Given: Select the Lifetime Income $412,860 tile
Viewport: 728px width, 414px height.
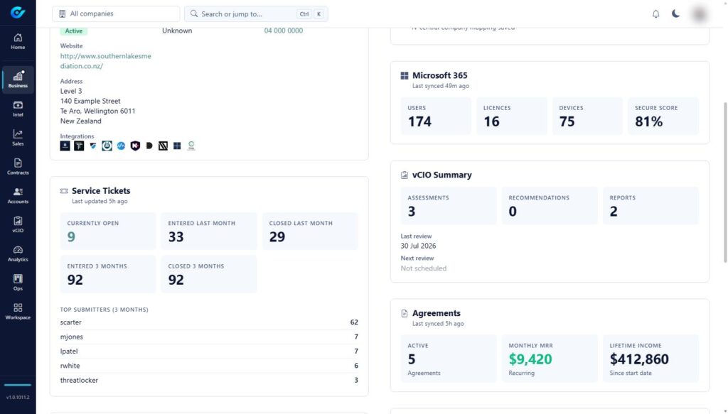Looking at the screenshot, I should pyautogui.click(x=651, y=359).
